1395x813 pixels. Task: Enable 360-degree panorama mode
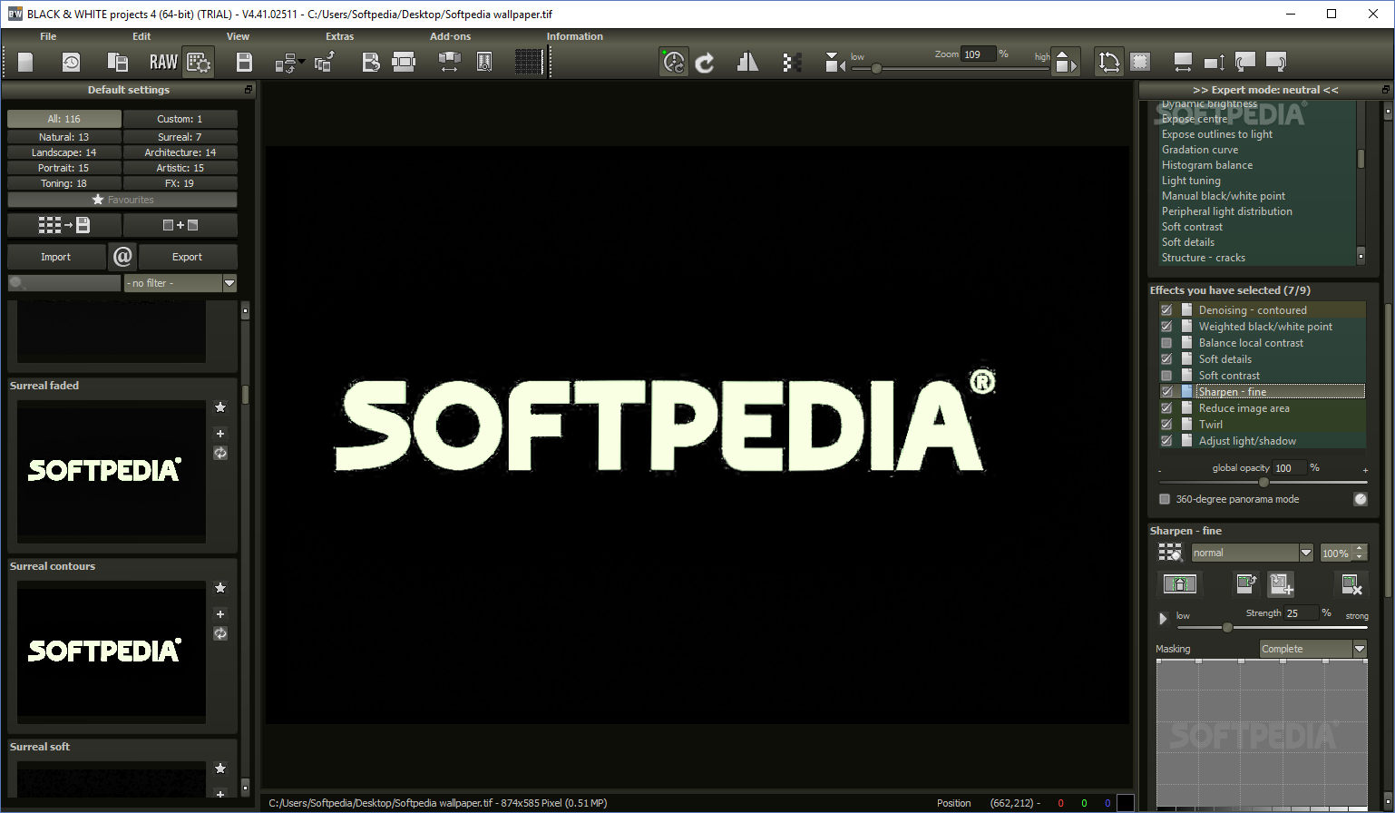coord(1165,499)
